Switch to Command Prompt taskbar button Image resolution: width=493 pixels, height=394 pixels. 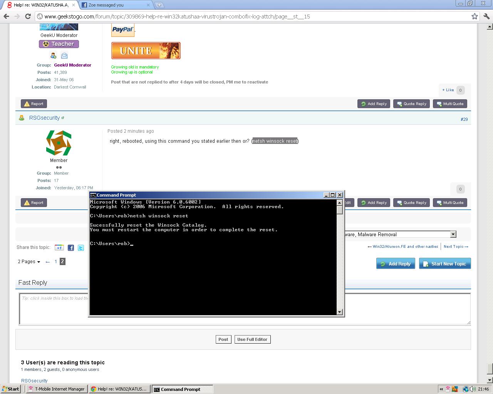point(182,389)
